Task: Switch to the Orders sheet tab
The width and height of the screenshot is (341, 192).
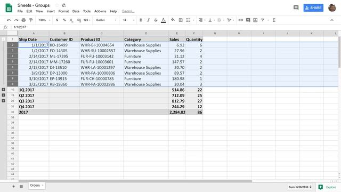Action: coord(37,186)
